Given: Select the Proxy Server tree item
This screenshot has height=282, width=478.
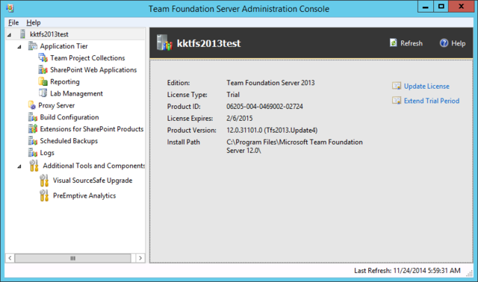Looking at the screenshot, I should [57, 105].
